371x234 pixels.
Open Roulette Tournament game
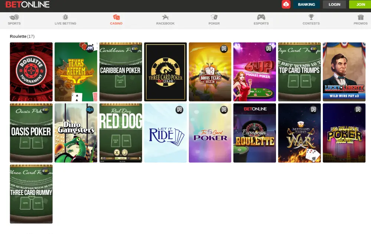coord(31,72)
